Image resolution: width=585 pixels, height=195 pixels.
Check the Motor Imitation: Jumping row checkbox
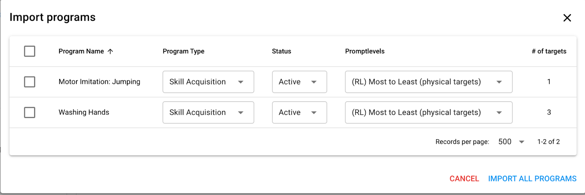pos(30,82)
